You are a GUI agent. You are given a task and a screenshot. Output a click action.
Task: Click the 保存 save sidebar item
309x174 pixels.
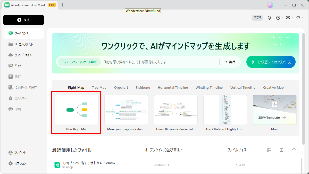coord(24,77)
